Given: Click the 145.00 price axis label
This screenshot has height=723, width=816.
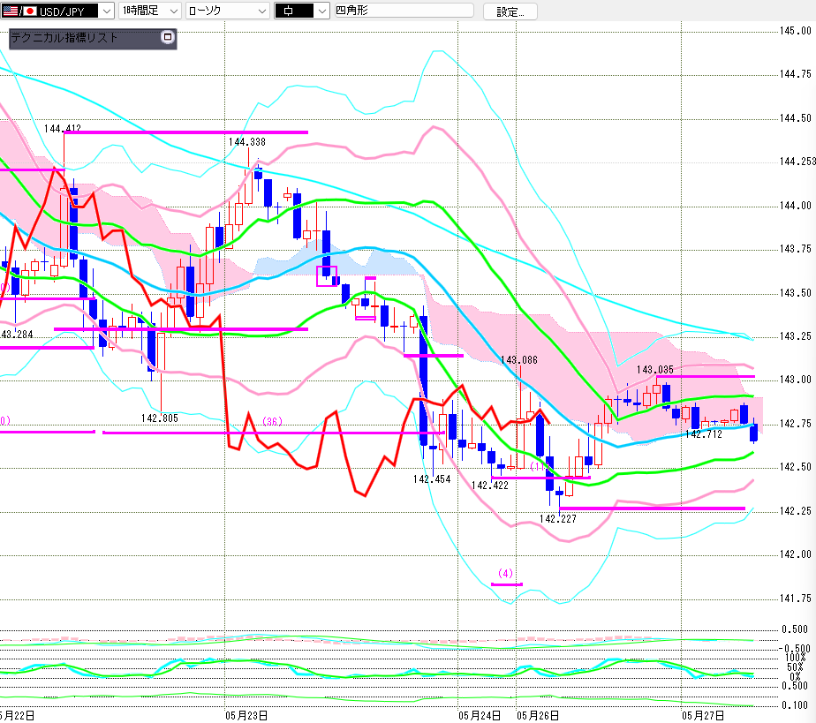Looking at the screenshot, I should click(795, 31).
